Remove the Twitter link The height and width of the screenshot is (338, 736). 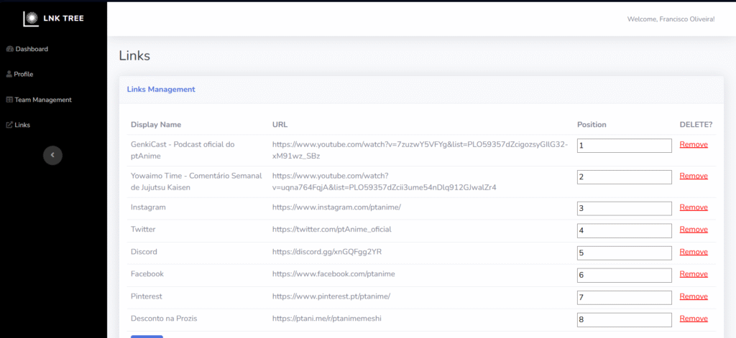tap(694, 229)
